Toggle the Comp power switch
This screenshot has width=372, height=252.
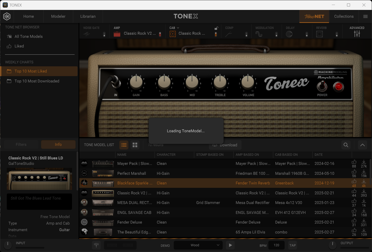246,34
